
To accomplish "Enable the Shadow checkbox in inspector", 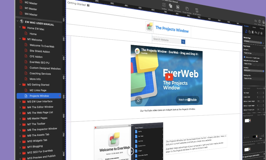I will (245, 137).
